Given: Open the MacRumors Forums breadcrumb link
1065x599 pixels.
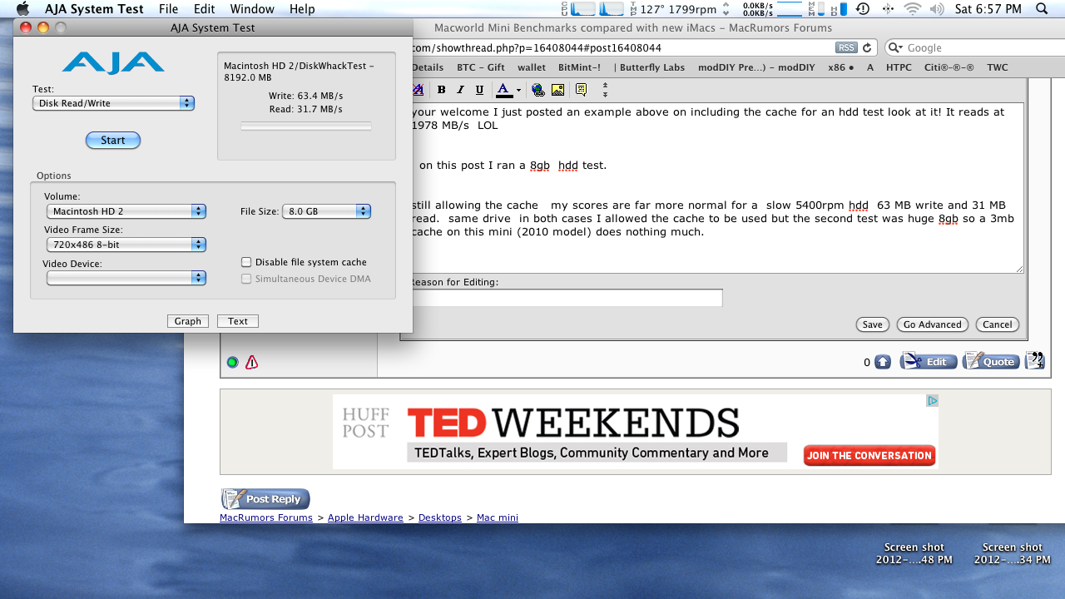Looking at the screenshot, I should point(266,517).
